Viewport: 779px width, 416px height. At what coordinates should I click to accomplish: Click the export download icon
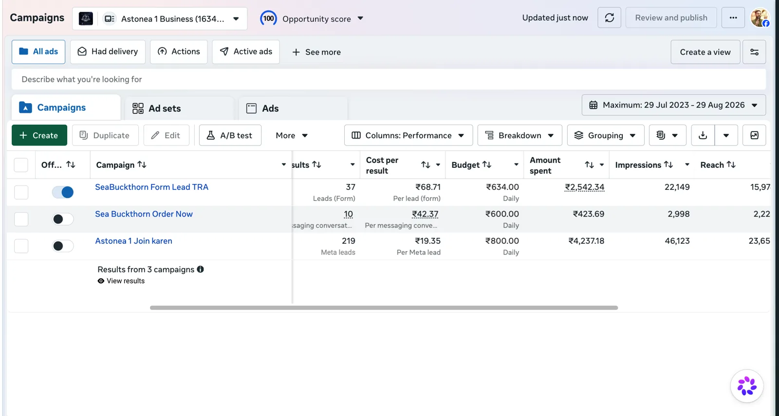pos(703,135)
